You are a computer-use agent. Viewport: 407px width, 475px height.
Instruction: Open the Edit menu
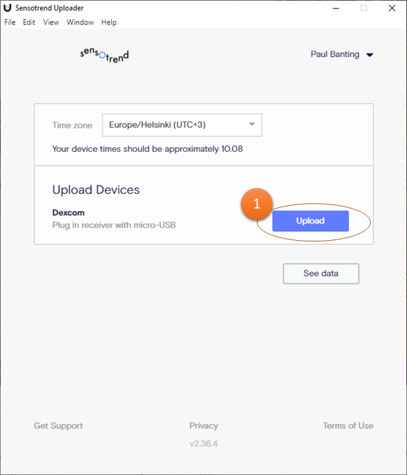tap(29, 22)
